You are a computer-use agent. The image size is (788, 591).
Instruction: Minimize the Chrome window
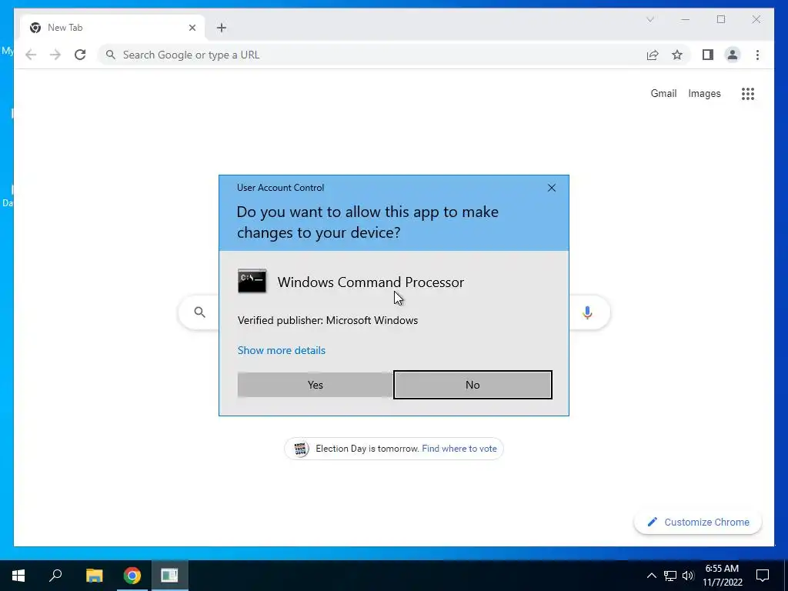[x=686, y=19]
